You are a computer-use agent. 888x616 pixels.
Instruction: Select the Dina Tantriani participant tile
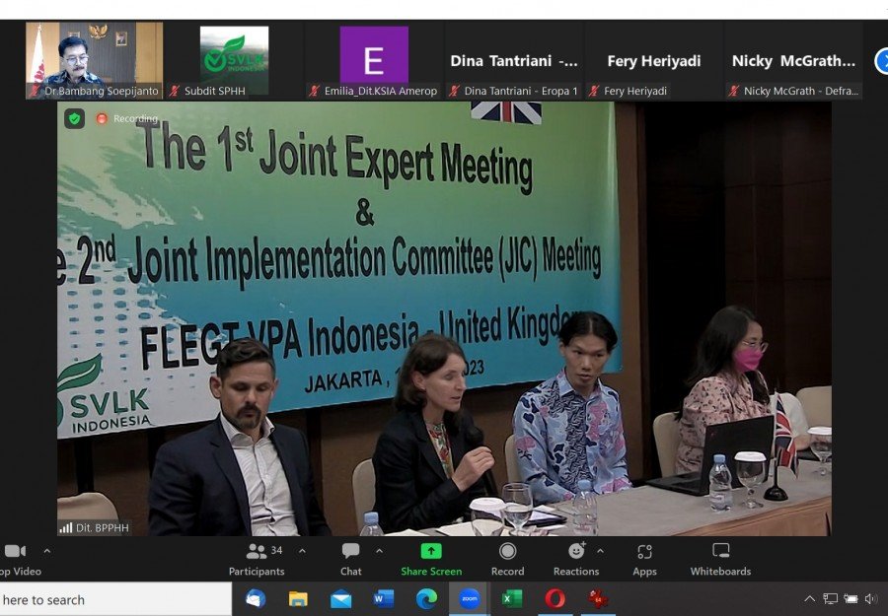coord(514,60)
